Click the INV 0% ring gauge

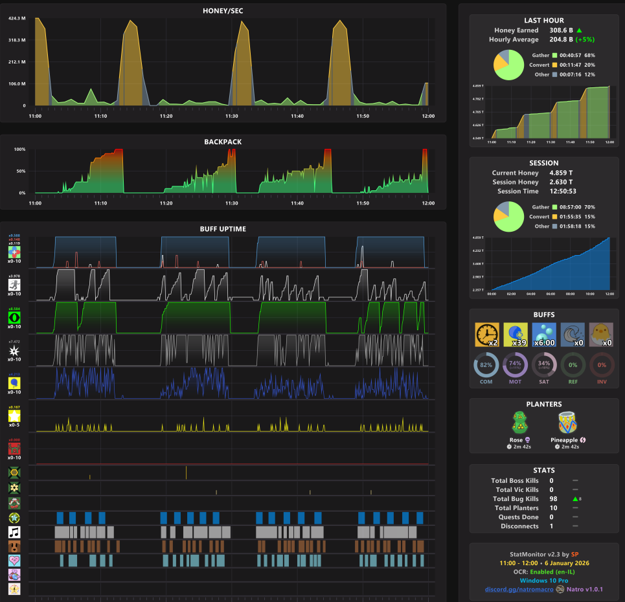602,365
